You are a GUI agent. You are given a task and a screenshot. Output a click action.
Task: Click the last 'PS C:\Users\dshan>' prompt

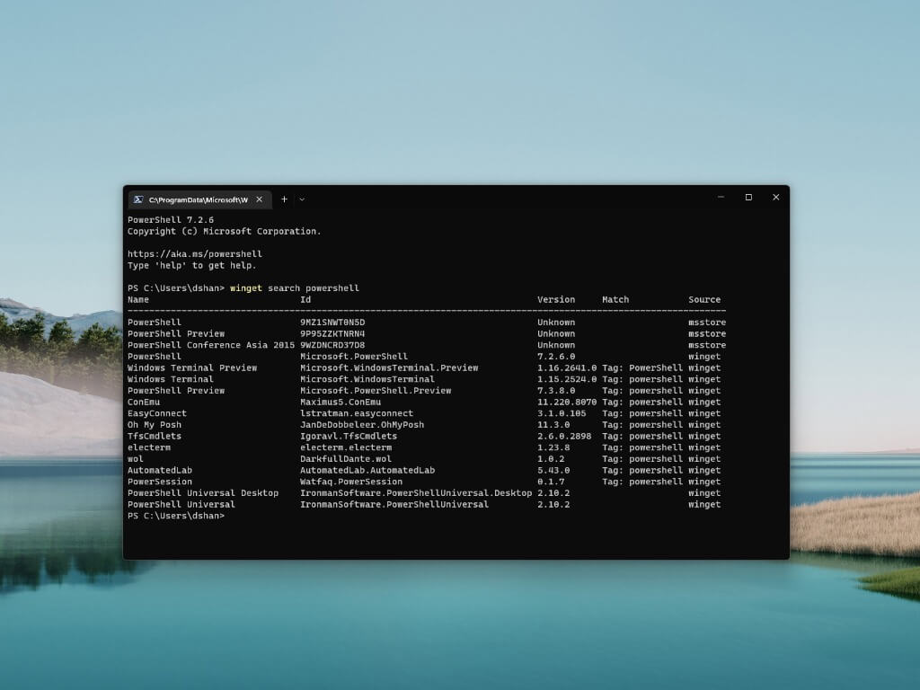point(176,516)
